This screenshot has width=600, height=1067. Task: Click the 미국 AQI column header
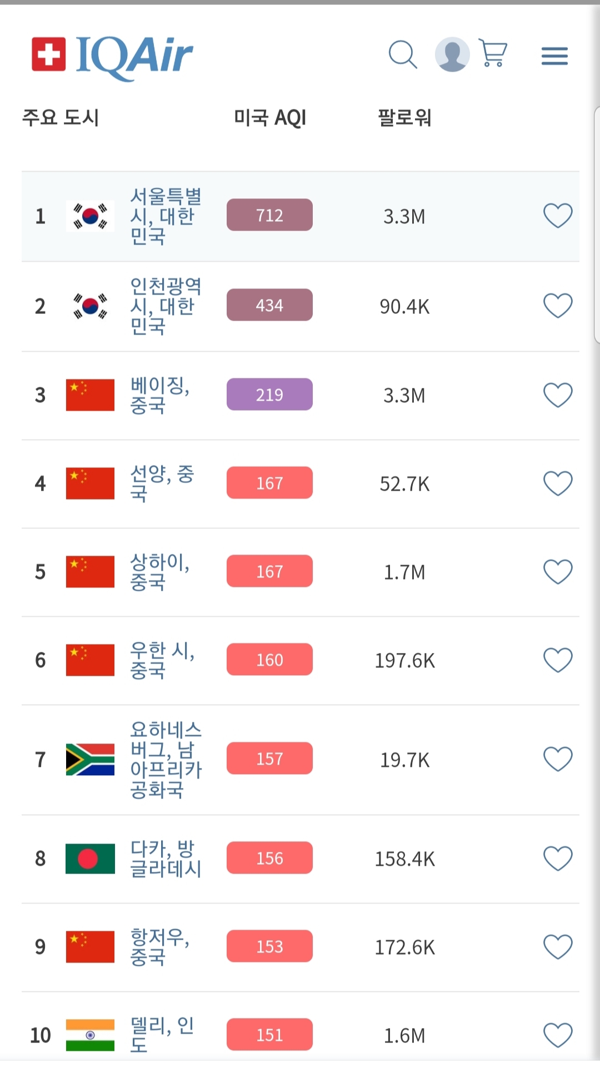pos(270,118)
